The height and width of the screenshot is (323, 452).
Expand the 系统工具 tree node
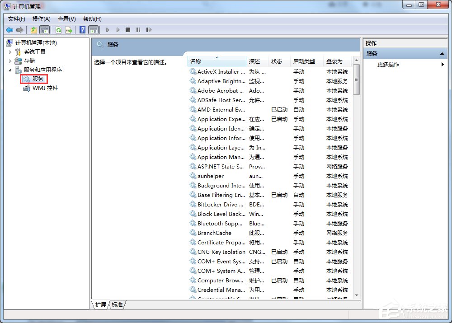click(x=10, y=51)
